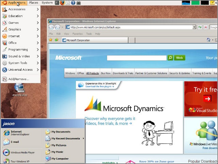218x164 pixels.
Task: Click the System Tools gear icon
Action: tap(4, 63)
